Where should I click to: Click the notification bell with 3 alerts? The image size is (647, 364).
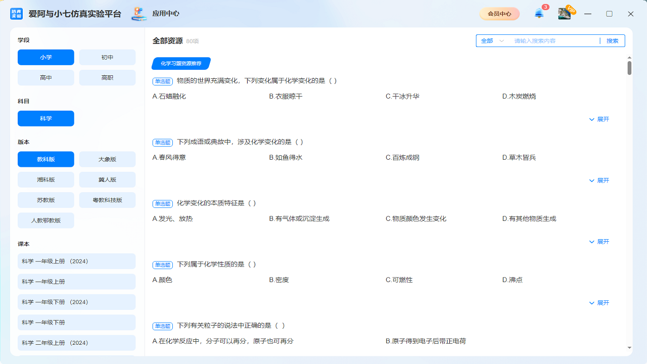click(x=538, y=14)
